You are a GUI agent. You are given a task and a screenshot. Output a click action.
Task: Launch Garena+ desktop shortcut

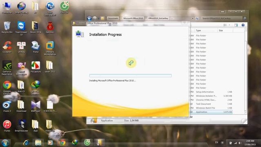(x=50, y=27)
